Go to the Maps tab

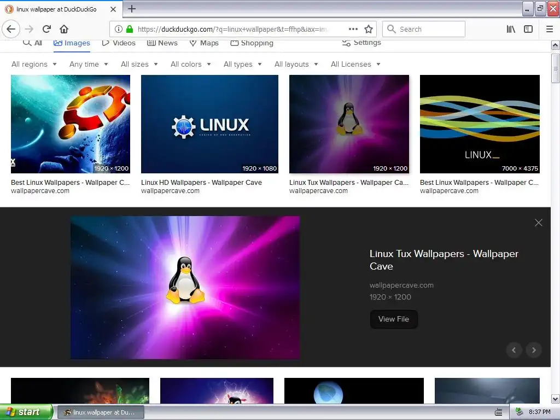204,43
